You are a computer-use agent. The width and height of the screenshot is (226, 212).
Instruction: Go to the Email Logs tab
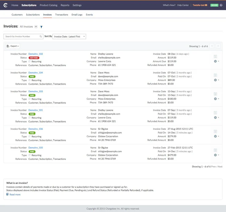pyautogui.click(x=77, y=15)
